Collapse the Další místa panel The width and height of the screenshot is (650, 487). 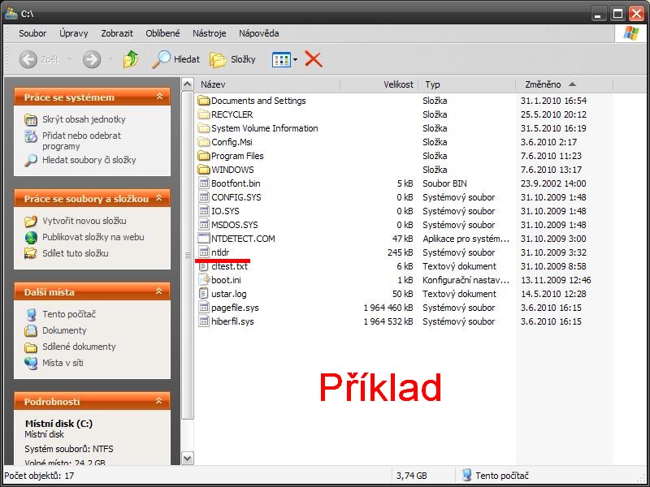click(x=159, y=292)
